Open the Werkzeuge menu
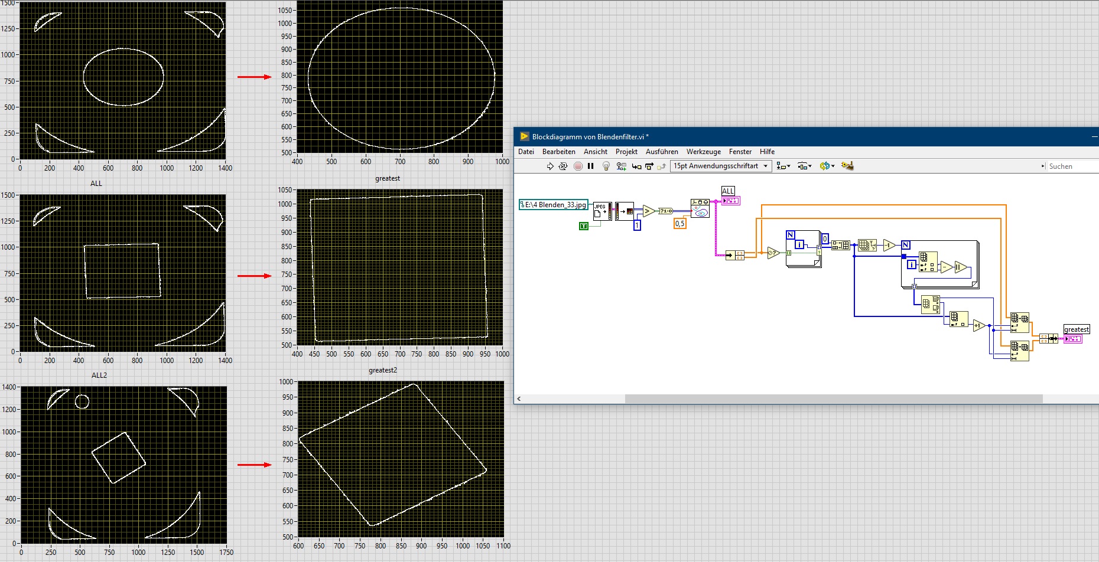 [703, 152]
